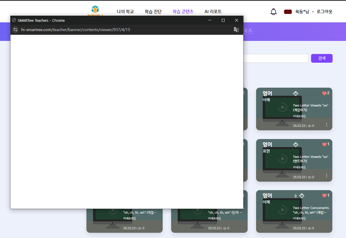
Task: Toggle heart like on 'oo' 게임하기 card
Action: click(x=324, y=93)
